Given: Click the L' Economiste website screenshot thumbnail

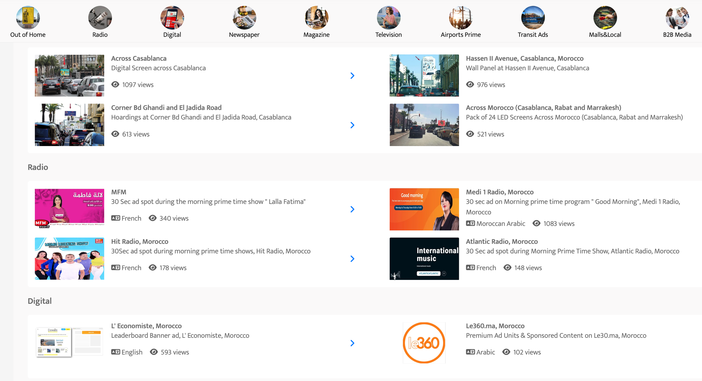Looking at the screenshot, I should point(69,342).
